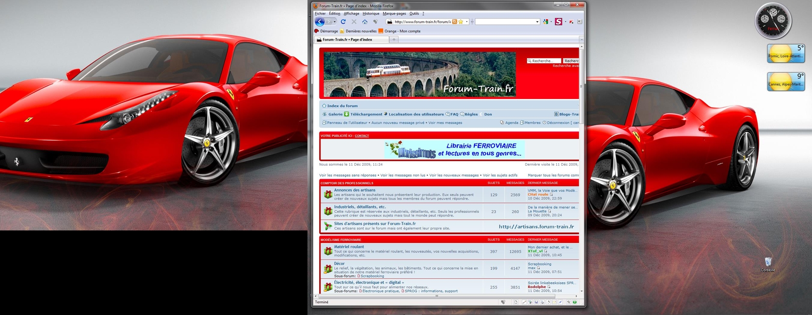Viewport: 812px width, 315px height.
Task: Click the forum Recherche search field
Action: 544,61
